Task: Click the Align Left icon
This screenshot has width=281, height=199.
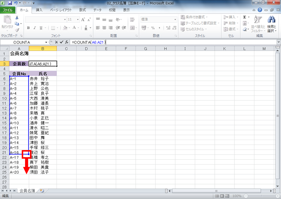Action: point(98,28)
